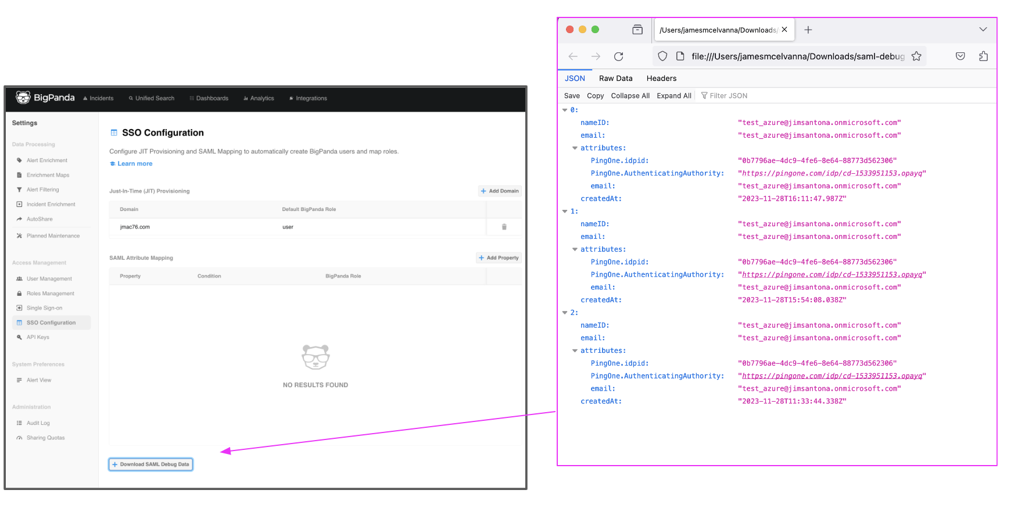This screenshot has width=1025, height=522.
Task: Open Analytics in BigPanda navigation
Action: (x=259, y=98)
